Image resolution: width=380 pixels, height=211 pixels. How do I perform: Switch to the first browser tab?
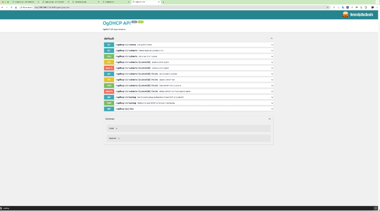click(x=21, y=2)
